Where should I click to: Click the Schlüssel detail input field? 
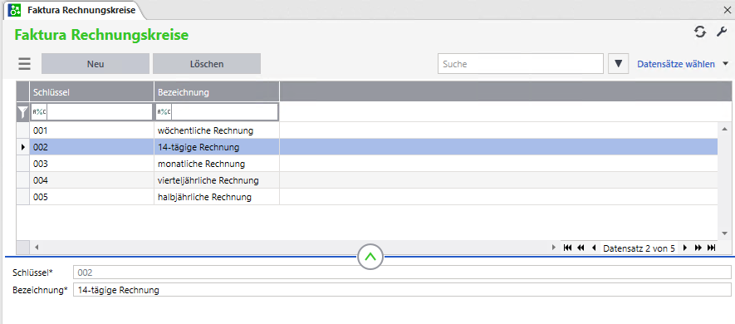402,272
